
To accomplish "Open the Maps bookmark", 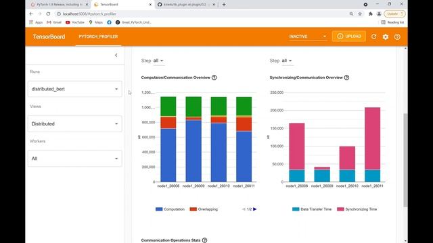I will point(96,22).
